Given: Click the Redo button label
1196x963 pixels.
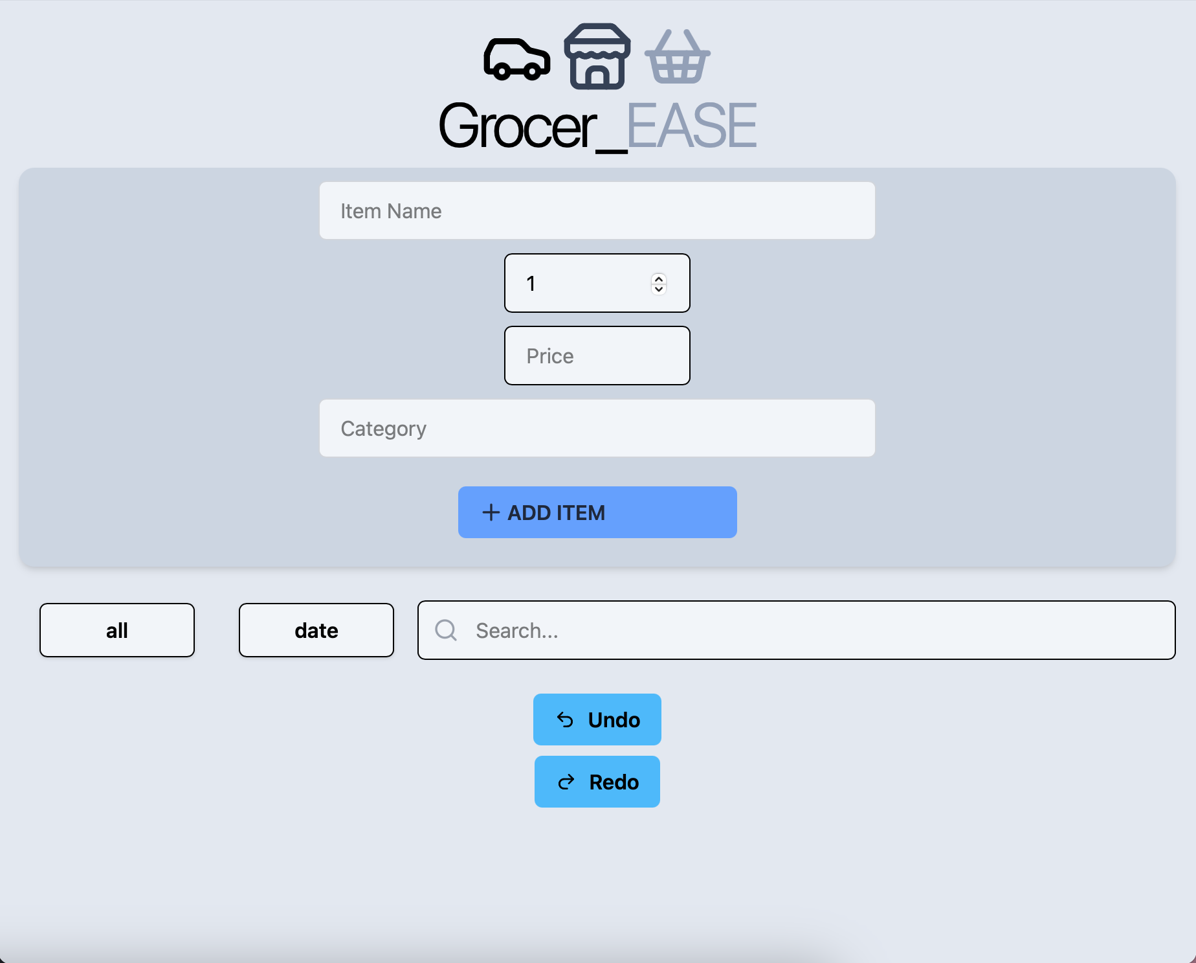Looking at the screenshot, I should (x=614, y=782).
